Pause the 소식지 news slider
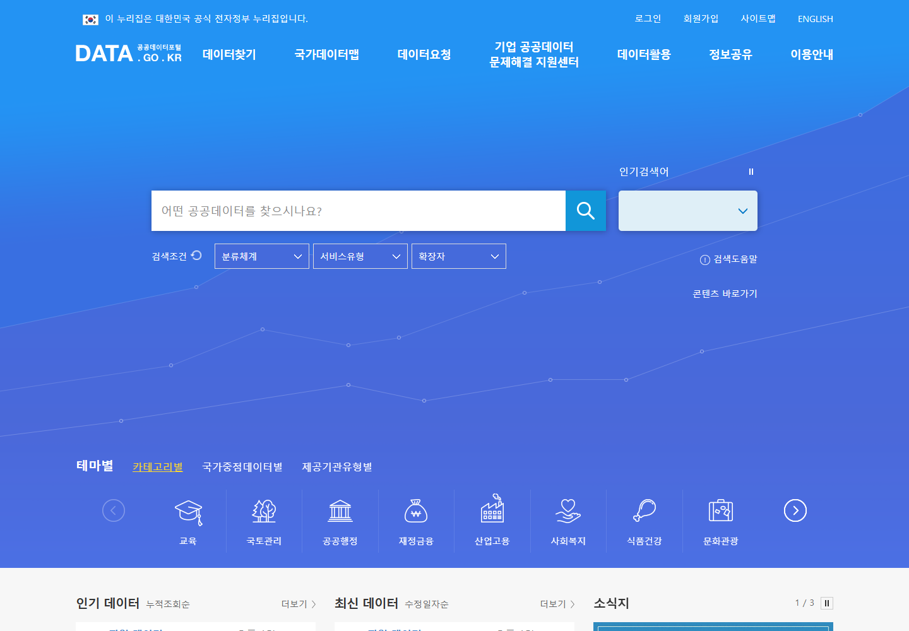 pyautogui.click(x=827, y=603)
